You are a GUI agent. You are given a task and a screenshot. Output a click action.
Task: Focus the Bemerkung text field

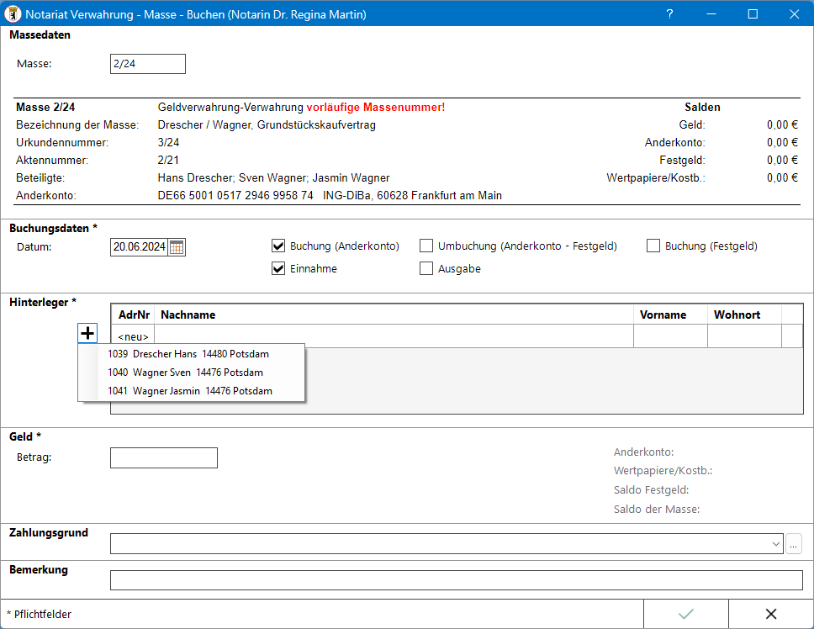click(456, 580)
